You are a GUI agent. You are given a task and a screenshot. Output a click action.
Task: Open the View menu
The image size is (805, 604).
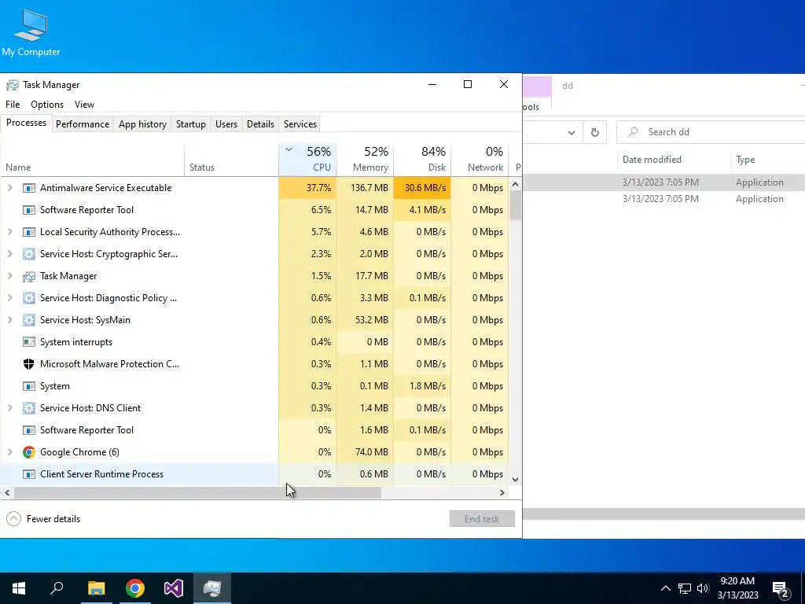(x=84, y=105)
